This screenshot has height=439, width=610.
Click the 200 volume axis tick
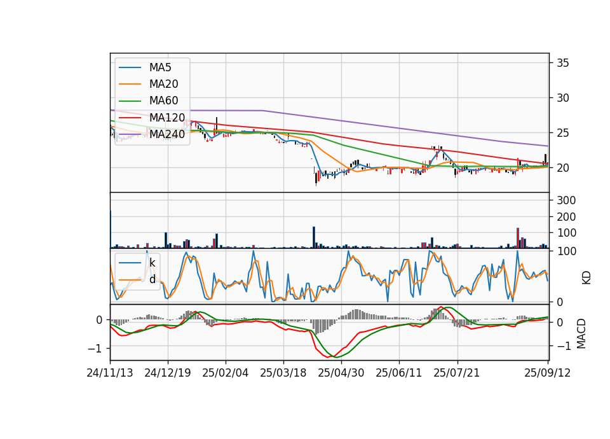[x=566, y=217]
